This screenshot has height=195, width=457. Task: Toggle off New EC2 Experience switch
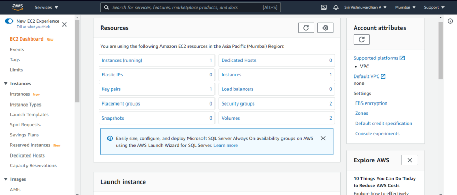pos(9,21)
